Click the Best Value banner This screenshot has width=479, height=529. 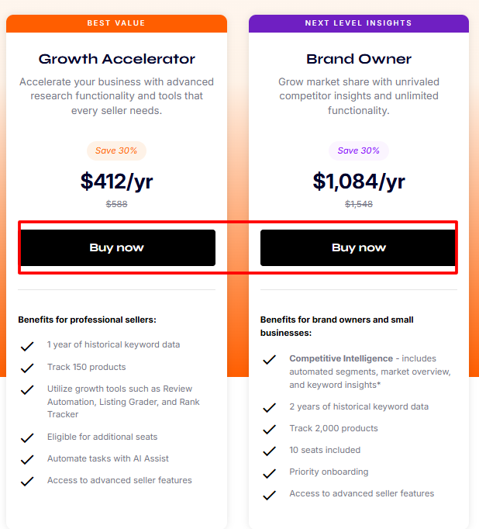[x=117, y=23]
